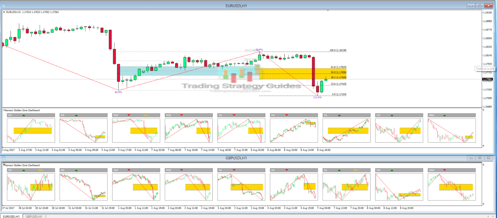The width and height of the screenshot is (497, 218).
Task: Click the 23.6 (1.17410) Fibonacci level label
Action: point(338,84)
